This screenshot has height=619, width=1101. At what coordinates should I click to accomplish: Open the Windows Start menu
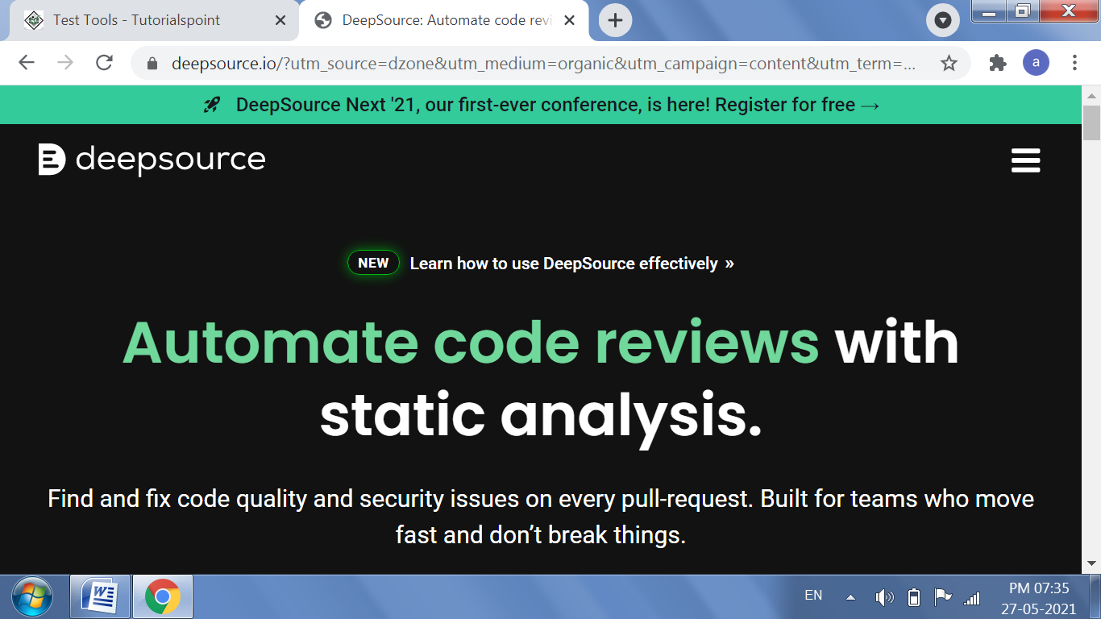[x=32, y=597]
